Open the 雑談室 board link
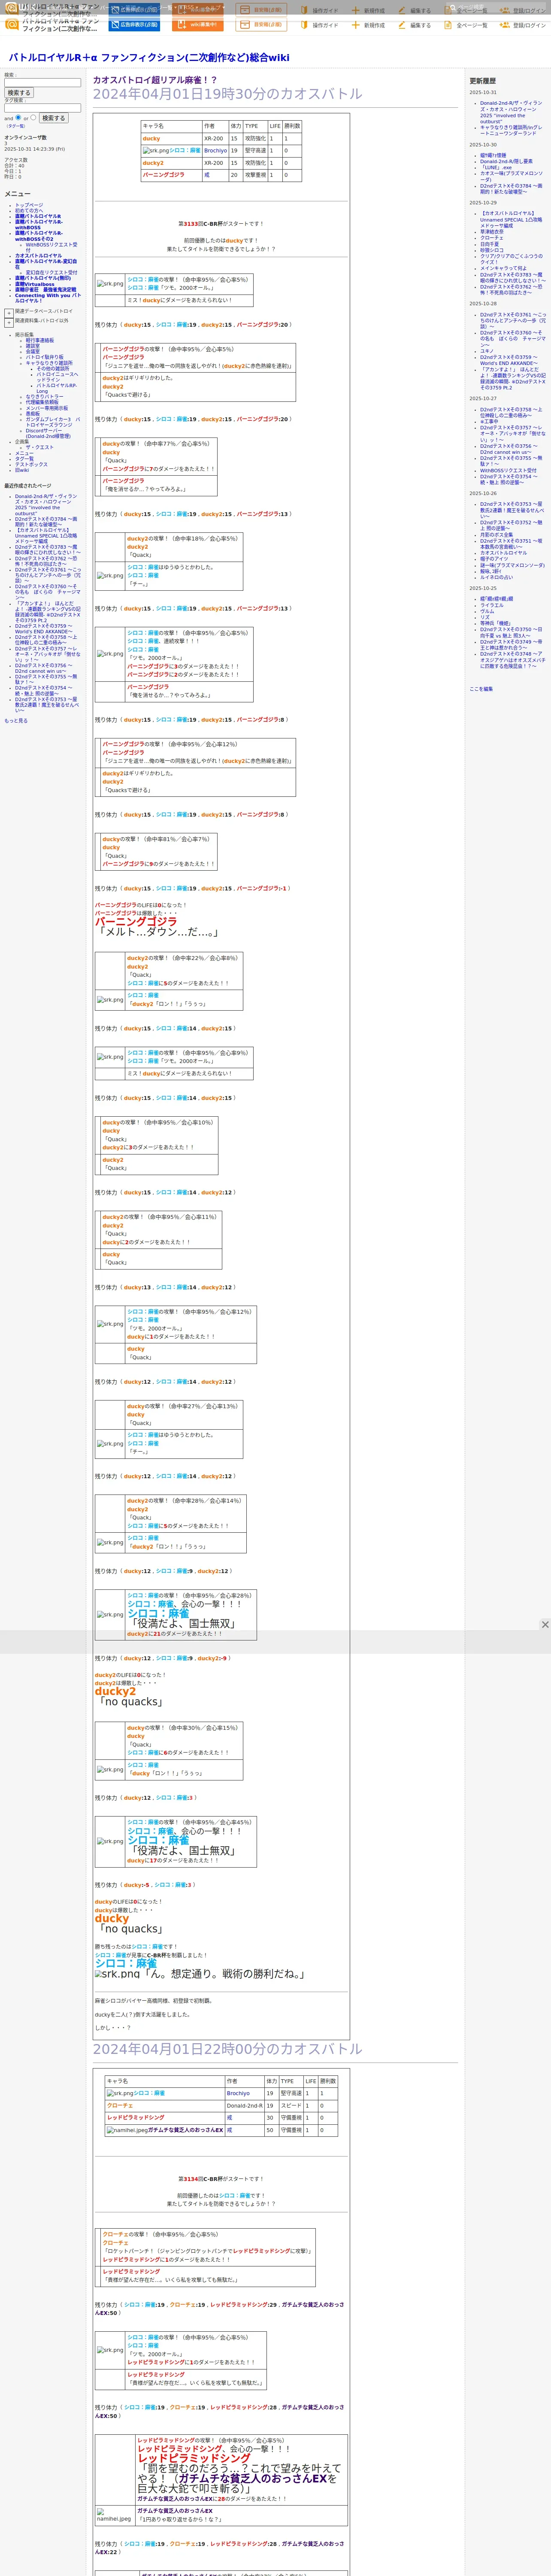551x2576 pixels. pos(33,346)
